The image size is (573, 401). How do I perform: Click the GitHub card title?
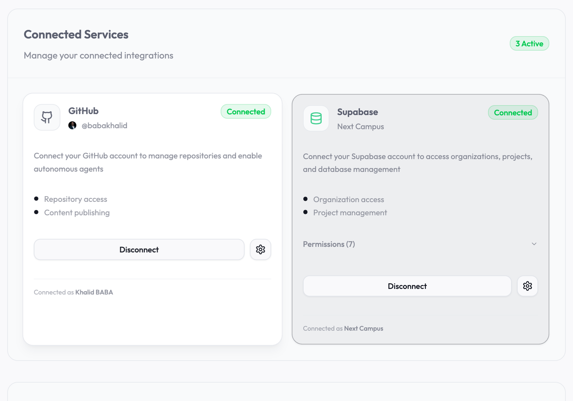point(83,111)
